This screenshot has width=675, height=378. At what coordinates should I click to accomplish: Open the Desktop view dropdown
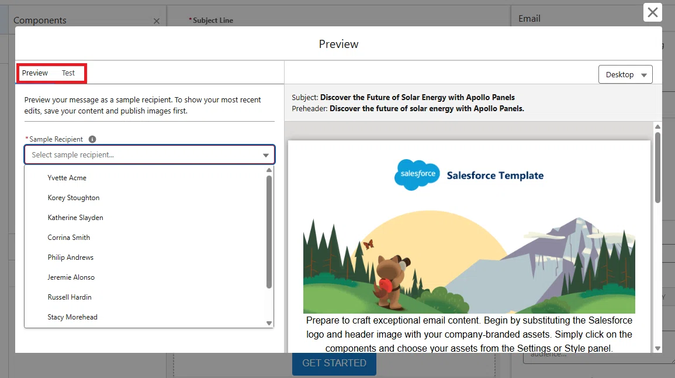pos(625,74)
